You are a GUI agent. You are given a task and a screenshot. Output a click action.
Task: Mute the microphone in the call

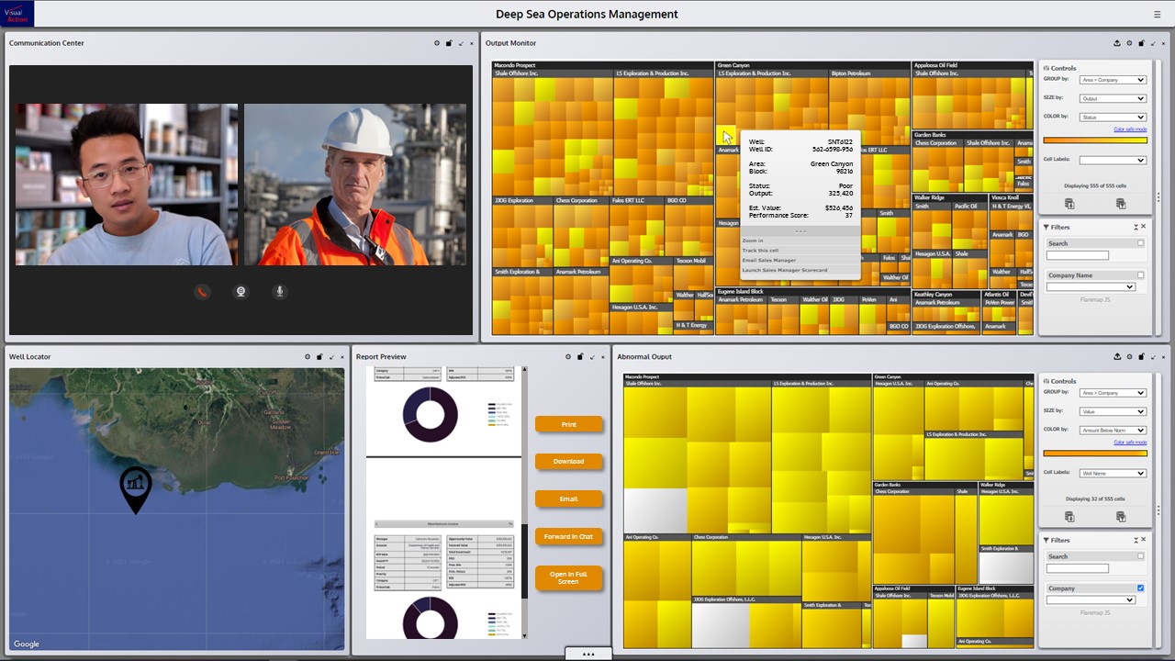click(x=280, y=292)
